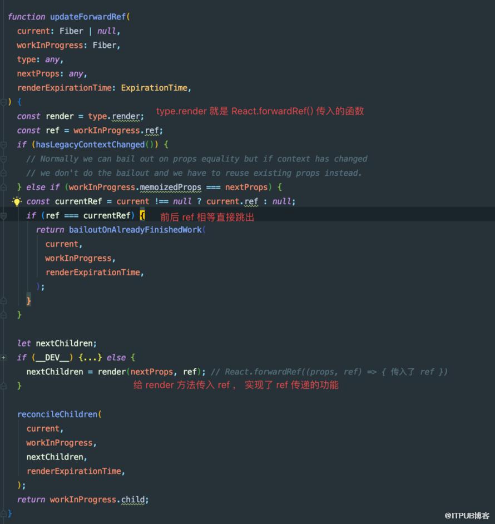Click the highlighted orange closing brace
Viewport: 495px width, 524px height.
point(29,301)
